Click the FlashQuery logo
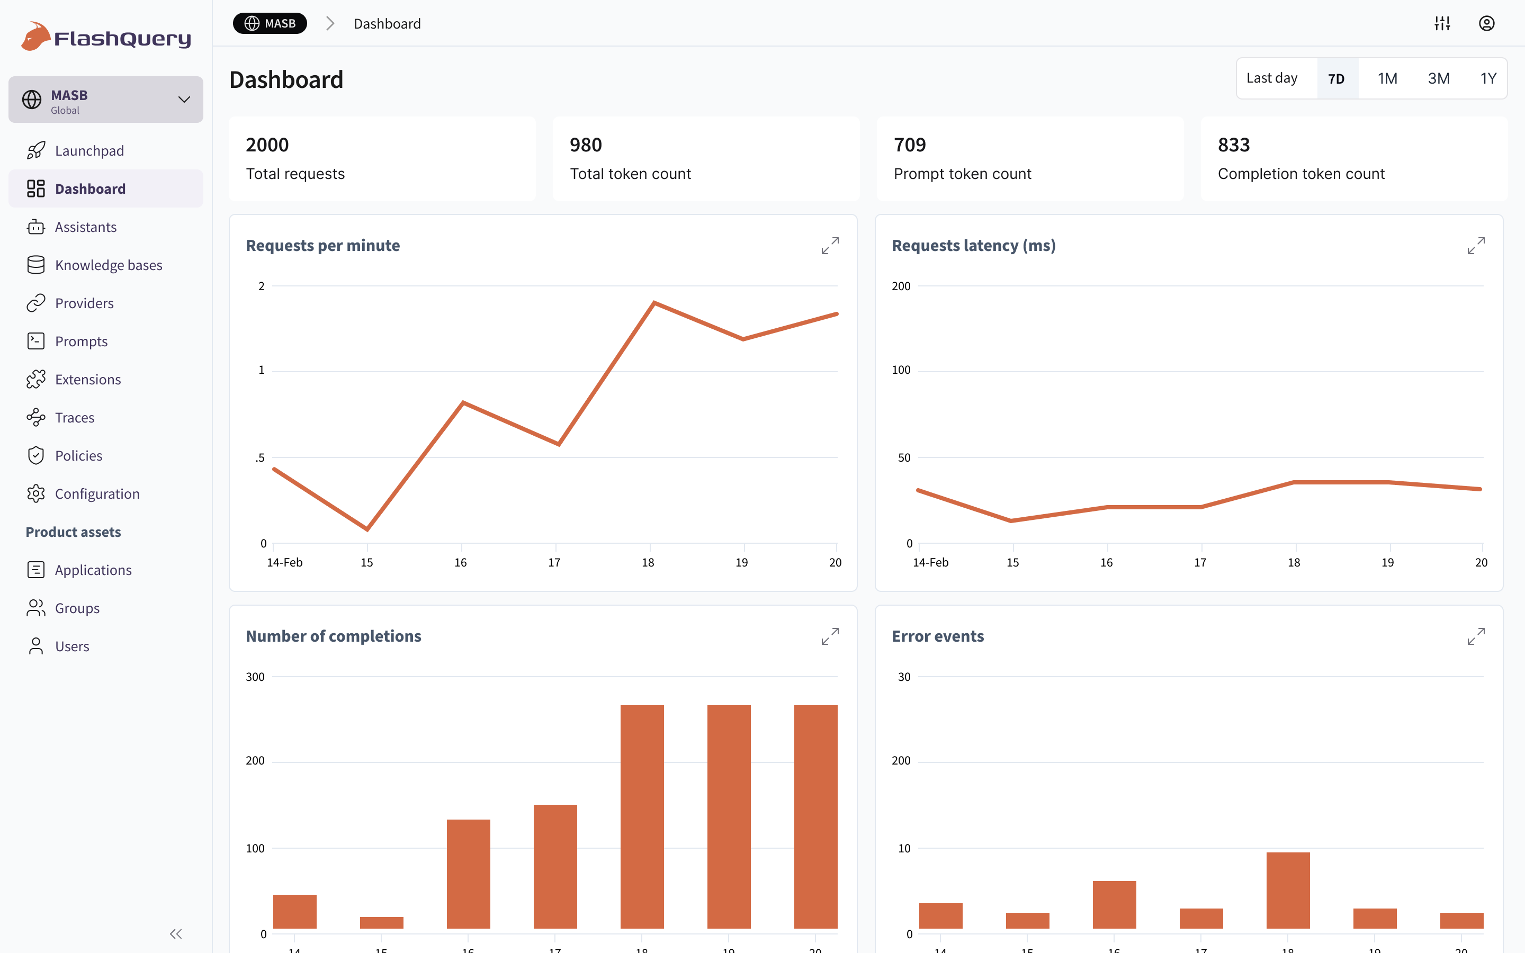Screen dimensions: 1525x953 point(106,37)
